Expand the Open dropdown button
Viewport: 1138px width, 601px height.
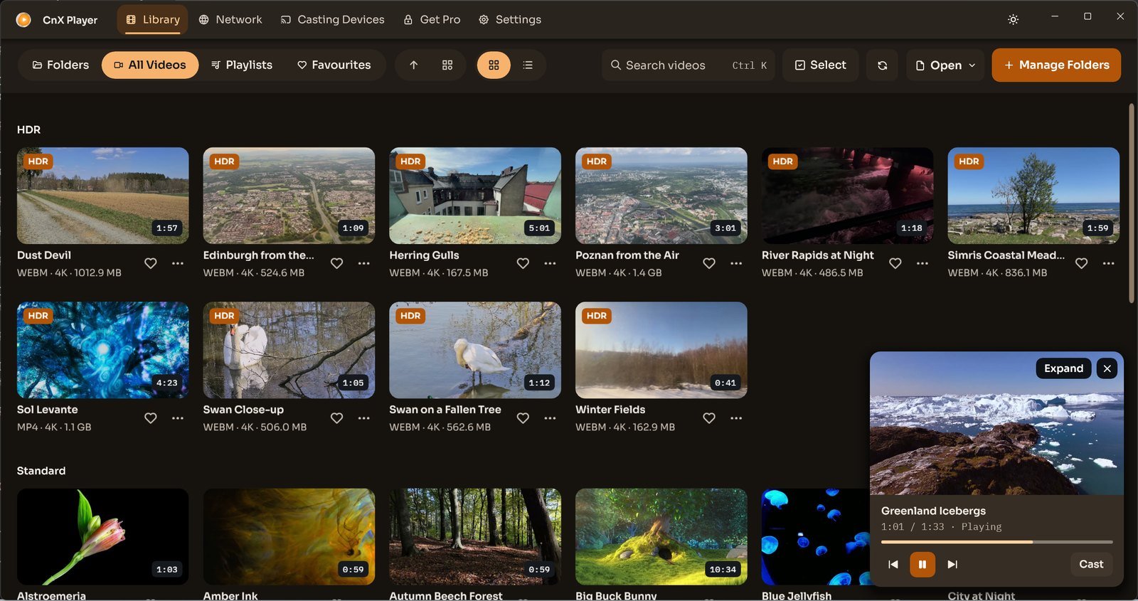click(x=945, y=65)
